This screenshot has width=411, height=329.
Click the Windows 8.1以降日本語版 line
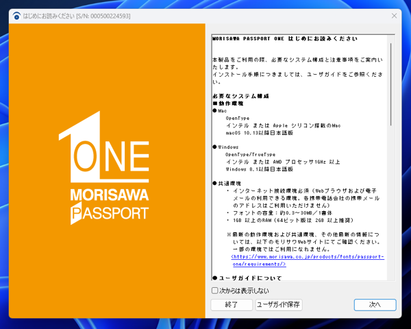point(259,169)
